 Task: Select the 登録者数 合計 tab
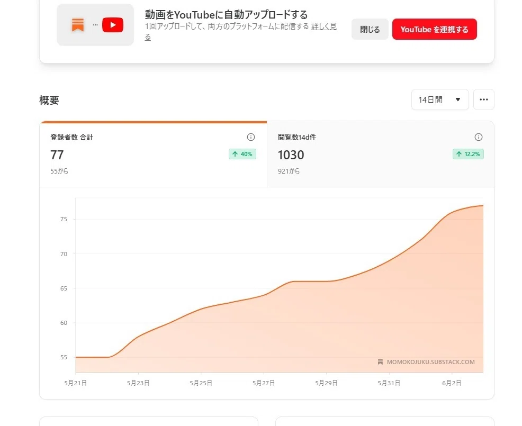tap(153, 154)
